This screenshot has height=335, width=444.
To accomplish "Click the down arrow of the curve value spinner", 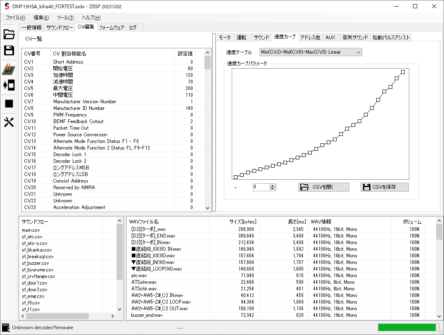I will pyautogui.click(x=272, y=189).
